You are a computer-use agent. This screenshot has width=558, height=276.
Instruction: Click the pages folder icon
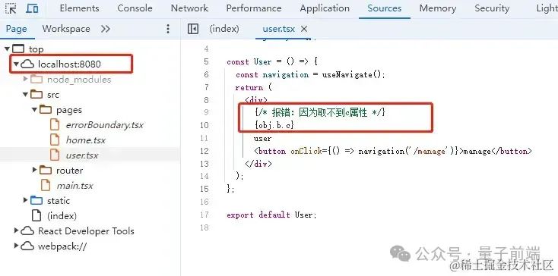(46, 110)
